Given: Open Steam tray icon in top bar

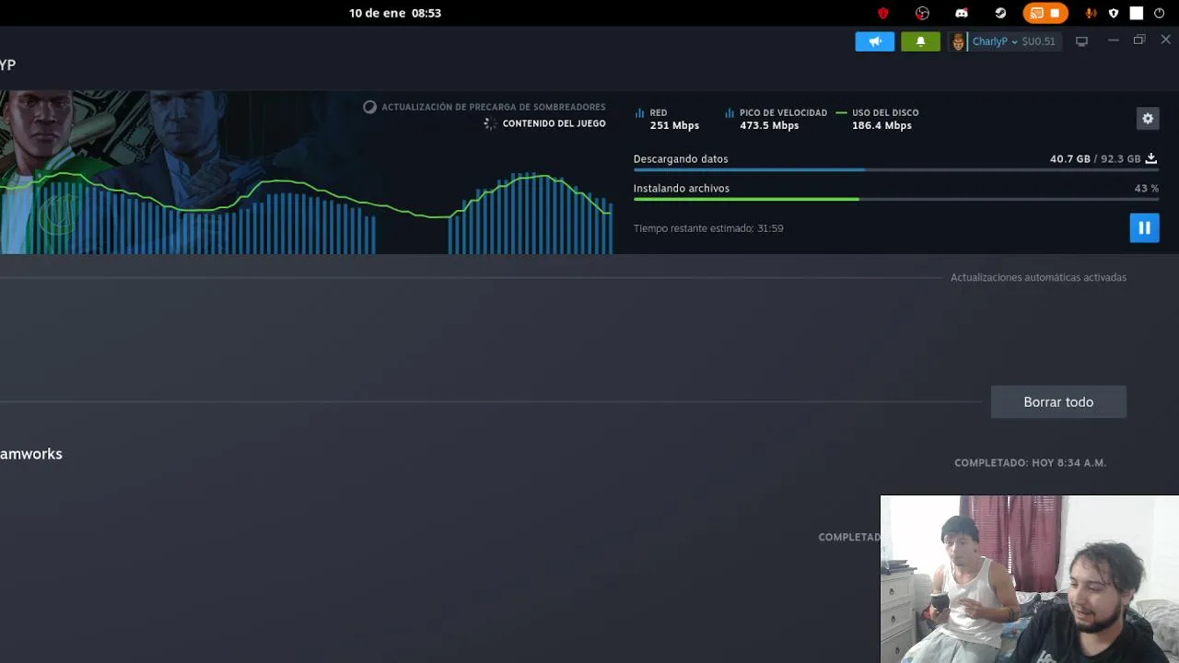Looking at the screenshot, I should click(x=1000, y=13).
